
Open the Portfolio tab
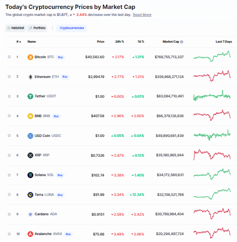37,28
